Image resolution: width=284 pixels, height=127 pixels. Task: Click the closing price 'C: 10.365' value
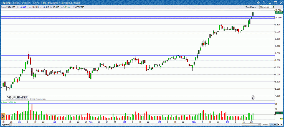tap(21, 7)
